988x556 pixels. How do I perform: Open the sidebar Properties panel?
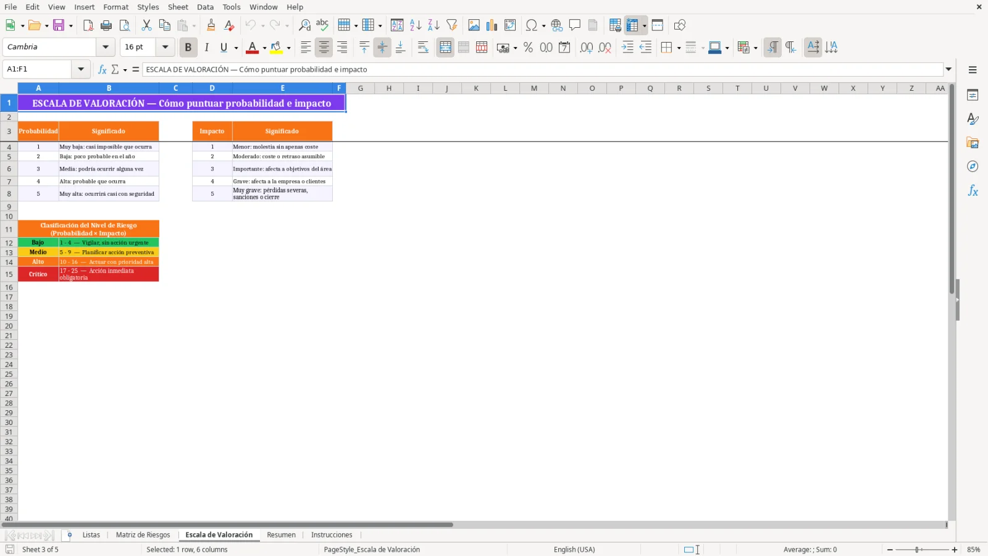point(973,95)
